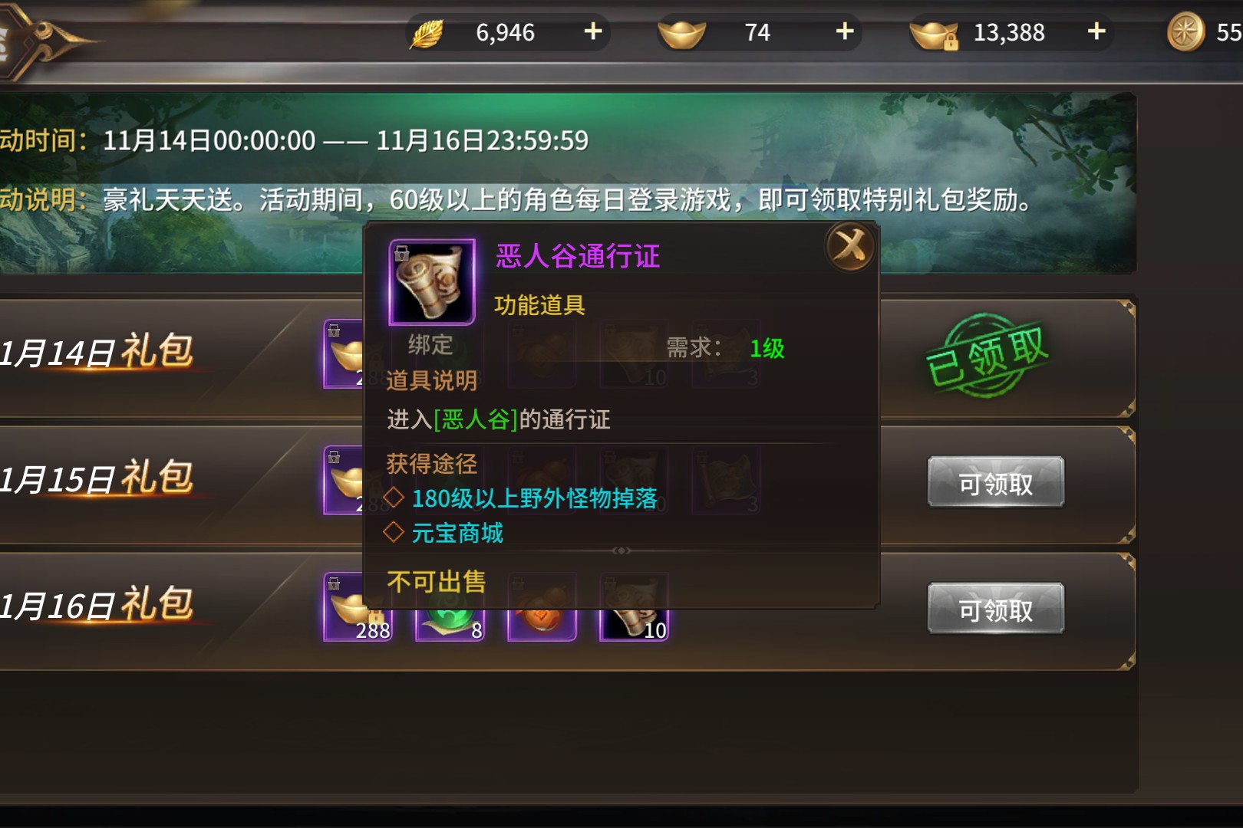Screen dimensions: 1243x828
Task: Click the gold ingot icon near 74
Action: (x=681, y=34)
